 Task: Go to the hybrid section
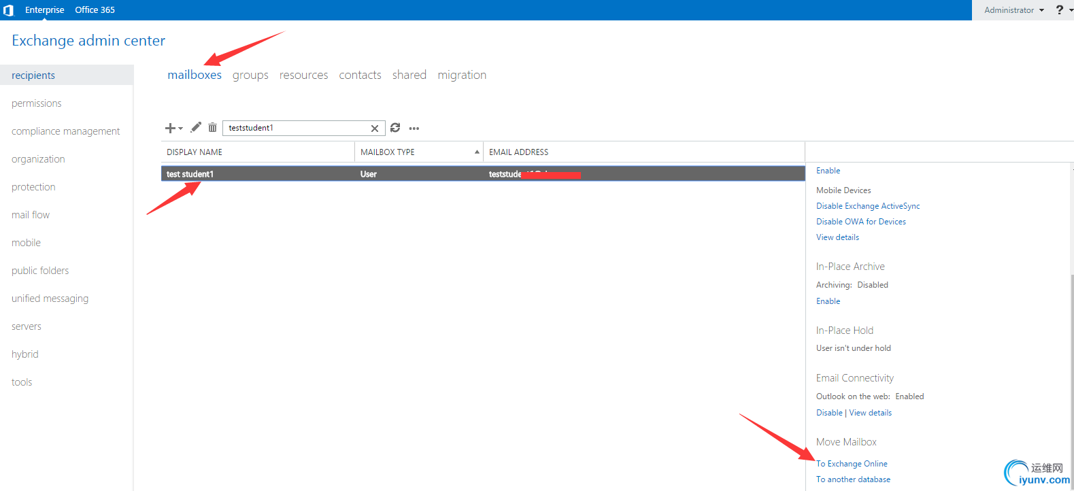coord(25,354)
